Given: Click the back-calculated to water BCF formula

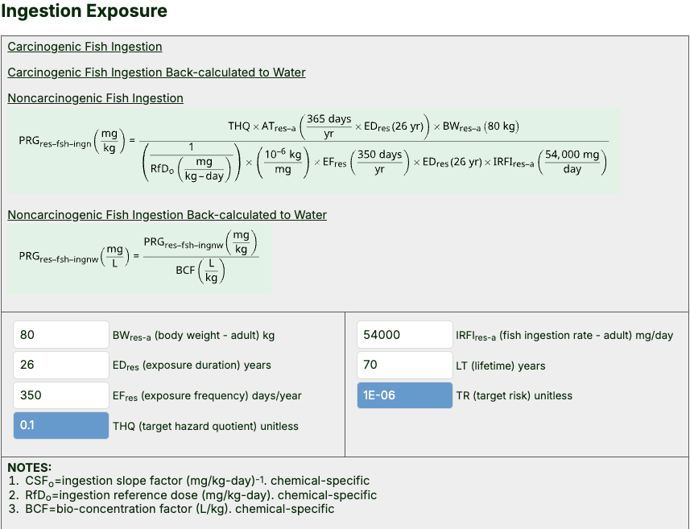Looking at the screenshot, I should pos(139,258).
